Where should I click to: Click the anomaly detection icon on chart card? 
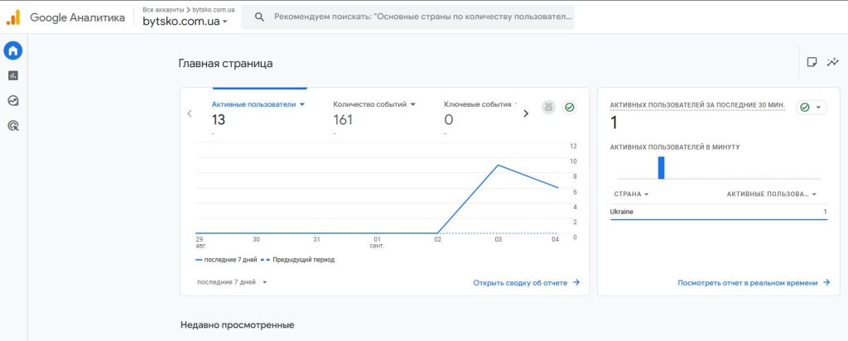[x=548, y=108]
